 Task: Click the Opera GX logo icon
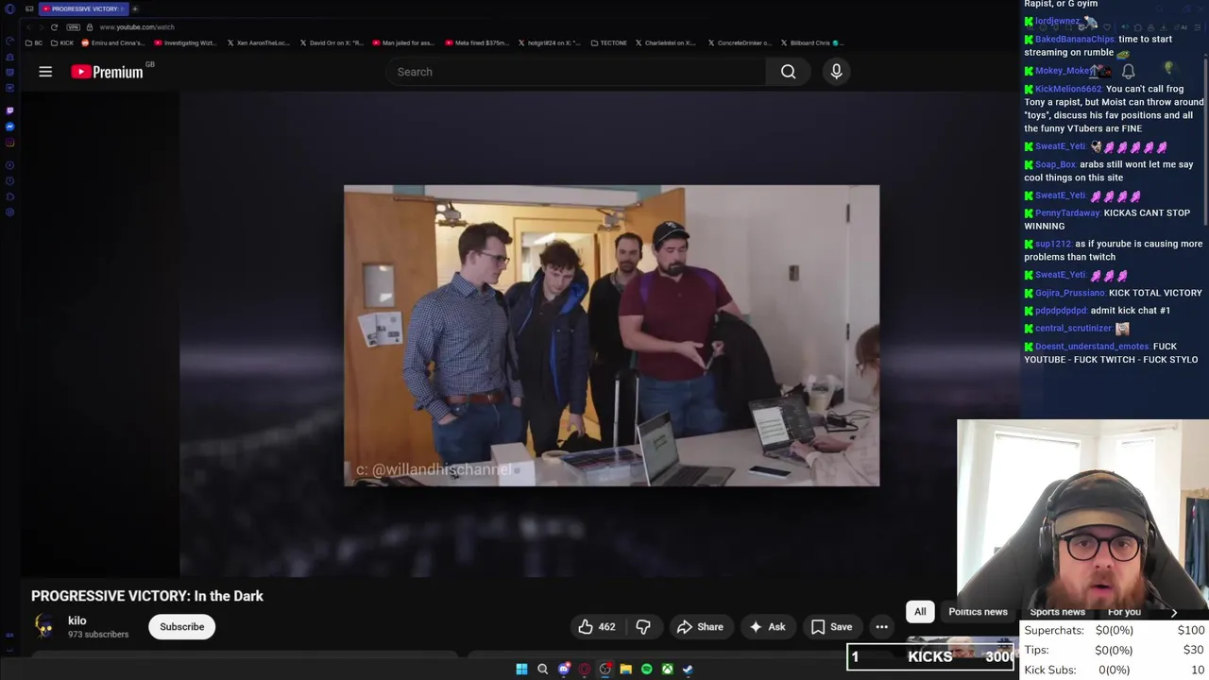(x=9, y=8)
